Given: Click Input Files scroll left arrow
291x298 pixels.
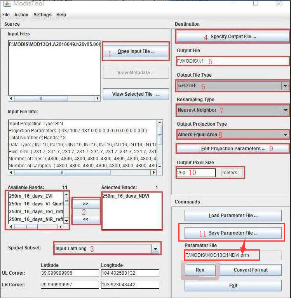Looking at the screenshot, I should pyautogui.click(x=11, y=98).
